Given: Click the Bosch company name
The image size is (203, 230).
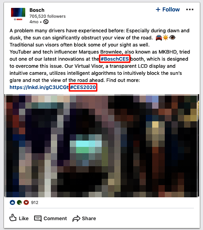Looking at the screenshot, I should [37, 10].
